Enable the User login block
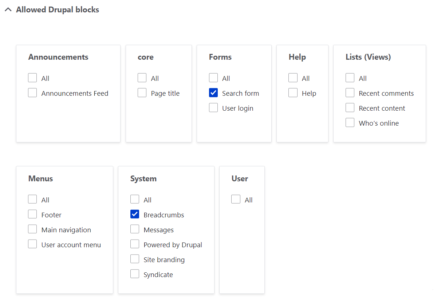This screenshot has width=437, height=304. point(213,107)
